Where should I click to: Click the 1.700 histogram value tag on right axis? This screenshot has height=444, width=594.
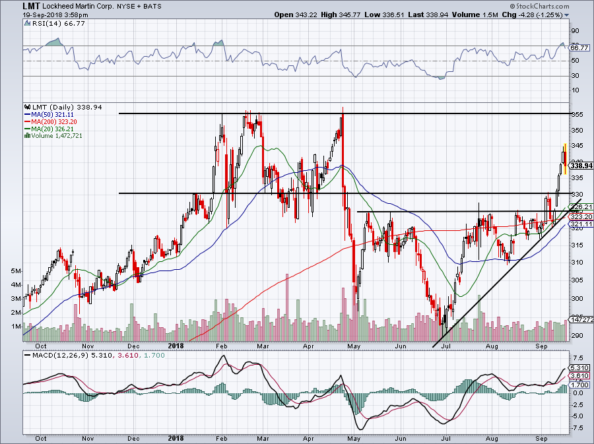click(x=579, y=385)
